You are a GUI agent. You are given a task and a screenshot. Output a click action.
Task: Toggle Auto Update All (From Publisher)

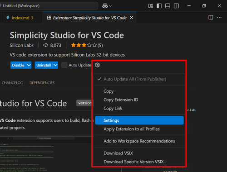pos(139,79)
